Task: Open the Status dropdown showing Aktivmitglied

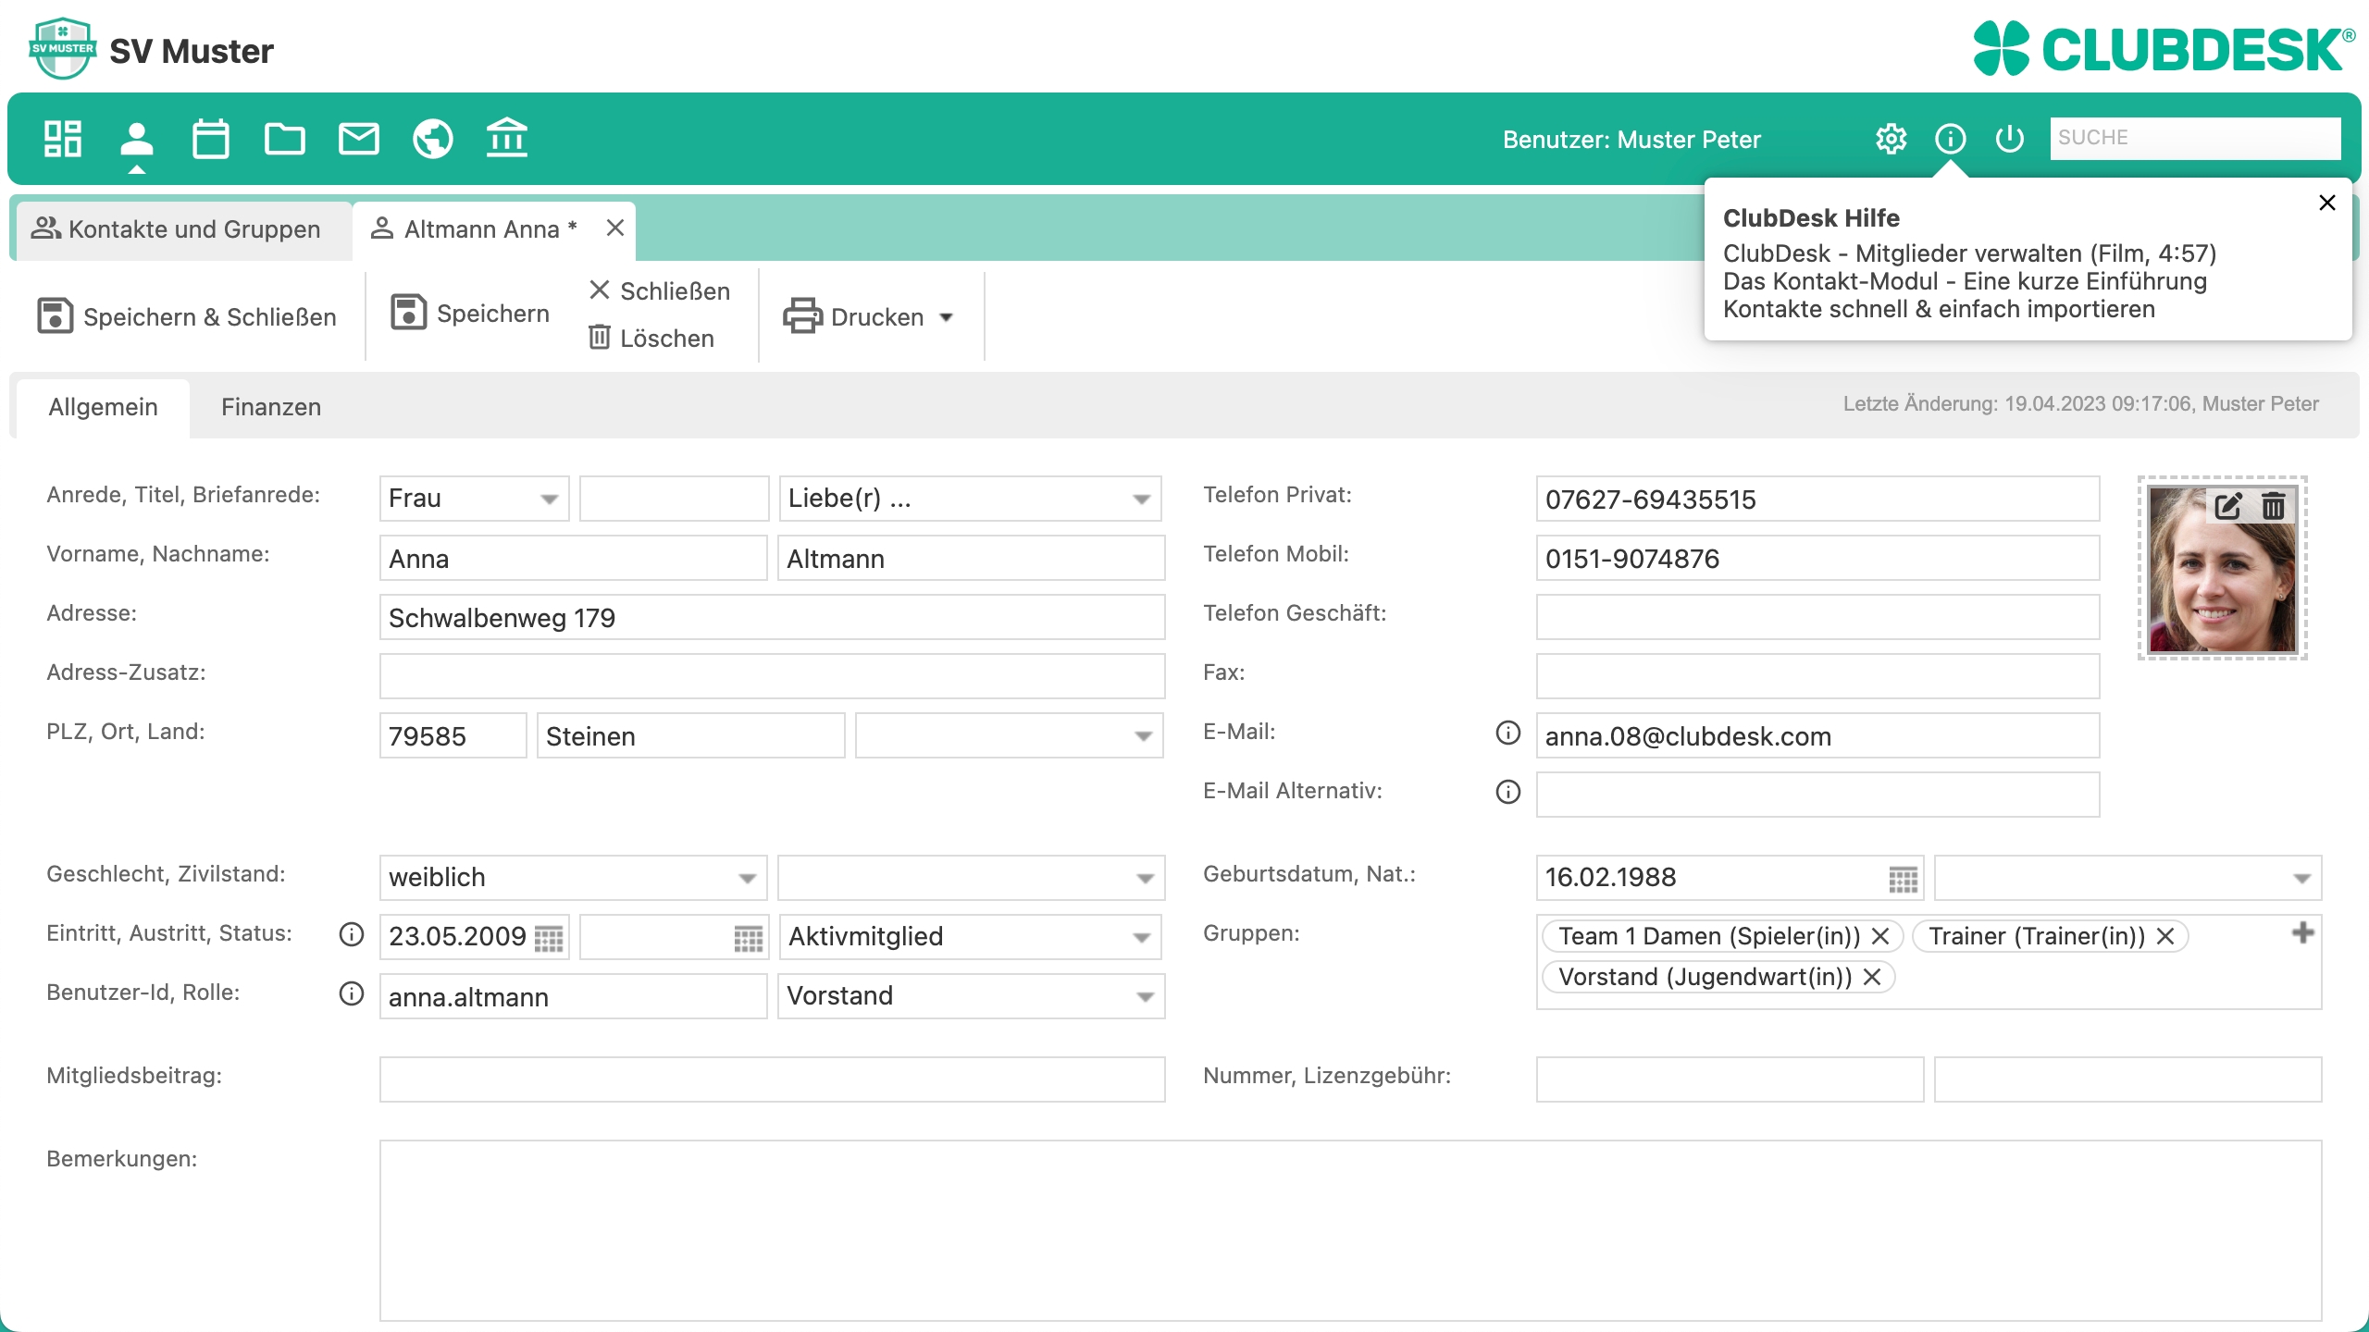Action: coord(1141,937)
